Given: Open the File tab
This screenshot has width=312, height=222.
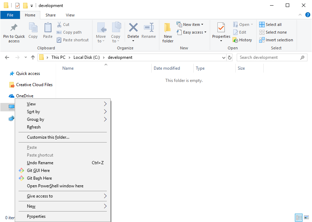Looking at the screenshot, I should 10,15.
